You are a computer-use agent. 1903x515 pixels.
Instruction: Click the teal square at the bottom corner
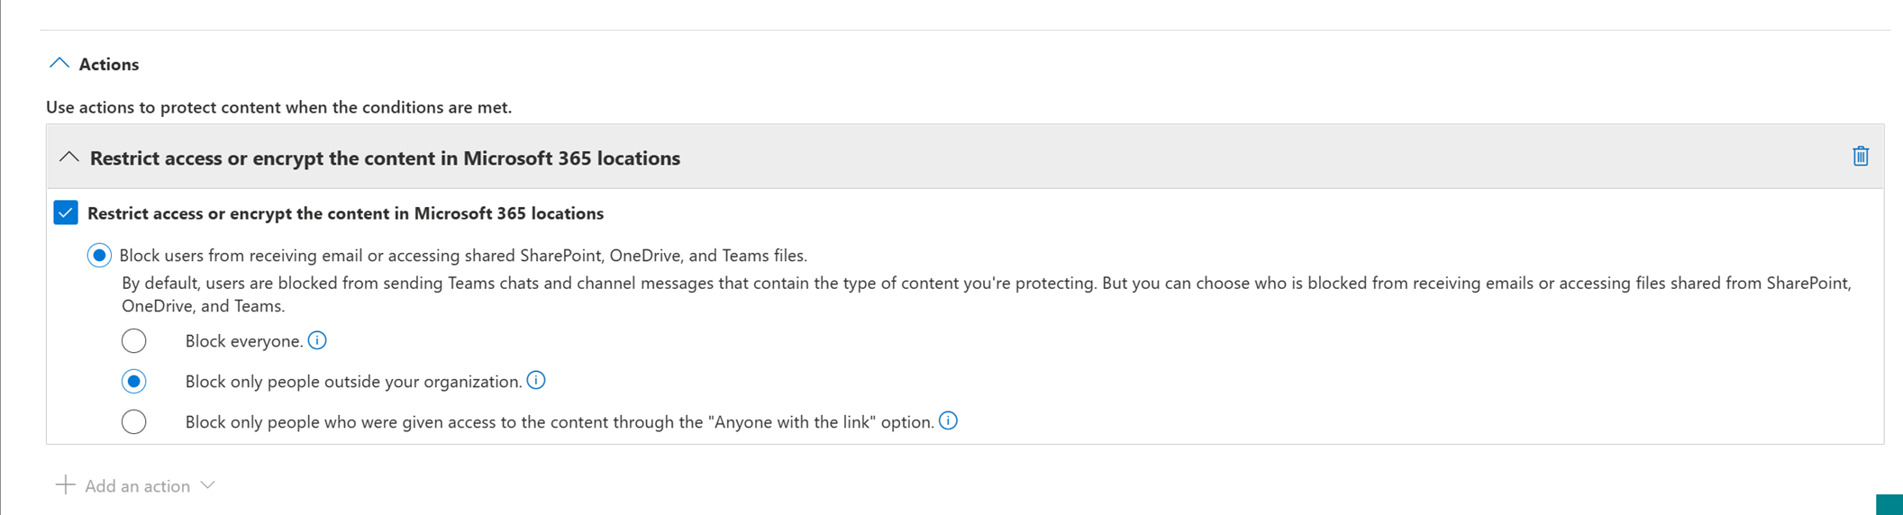coord(1889,504)
